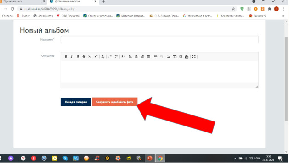The image size is (294, 165).
Task: Remove text formatting with the Tx icon
Action: [x=102, y=56]
